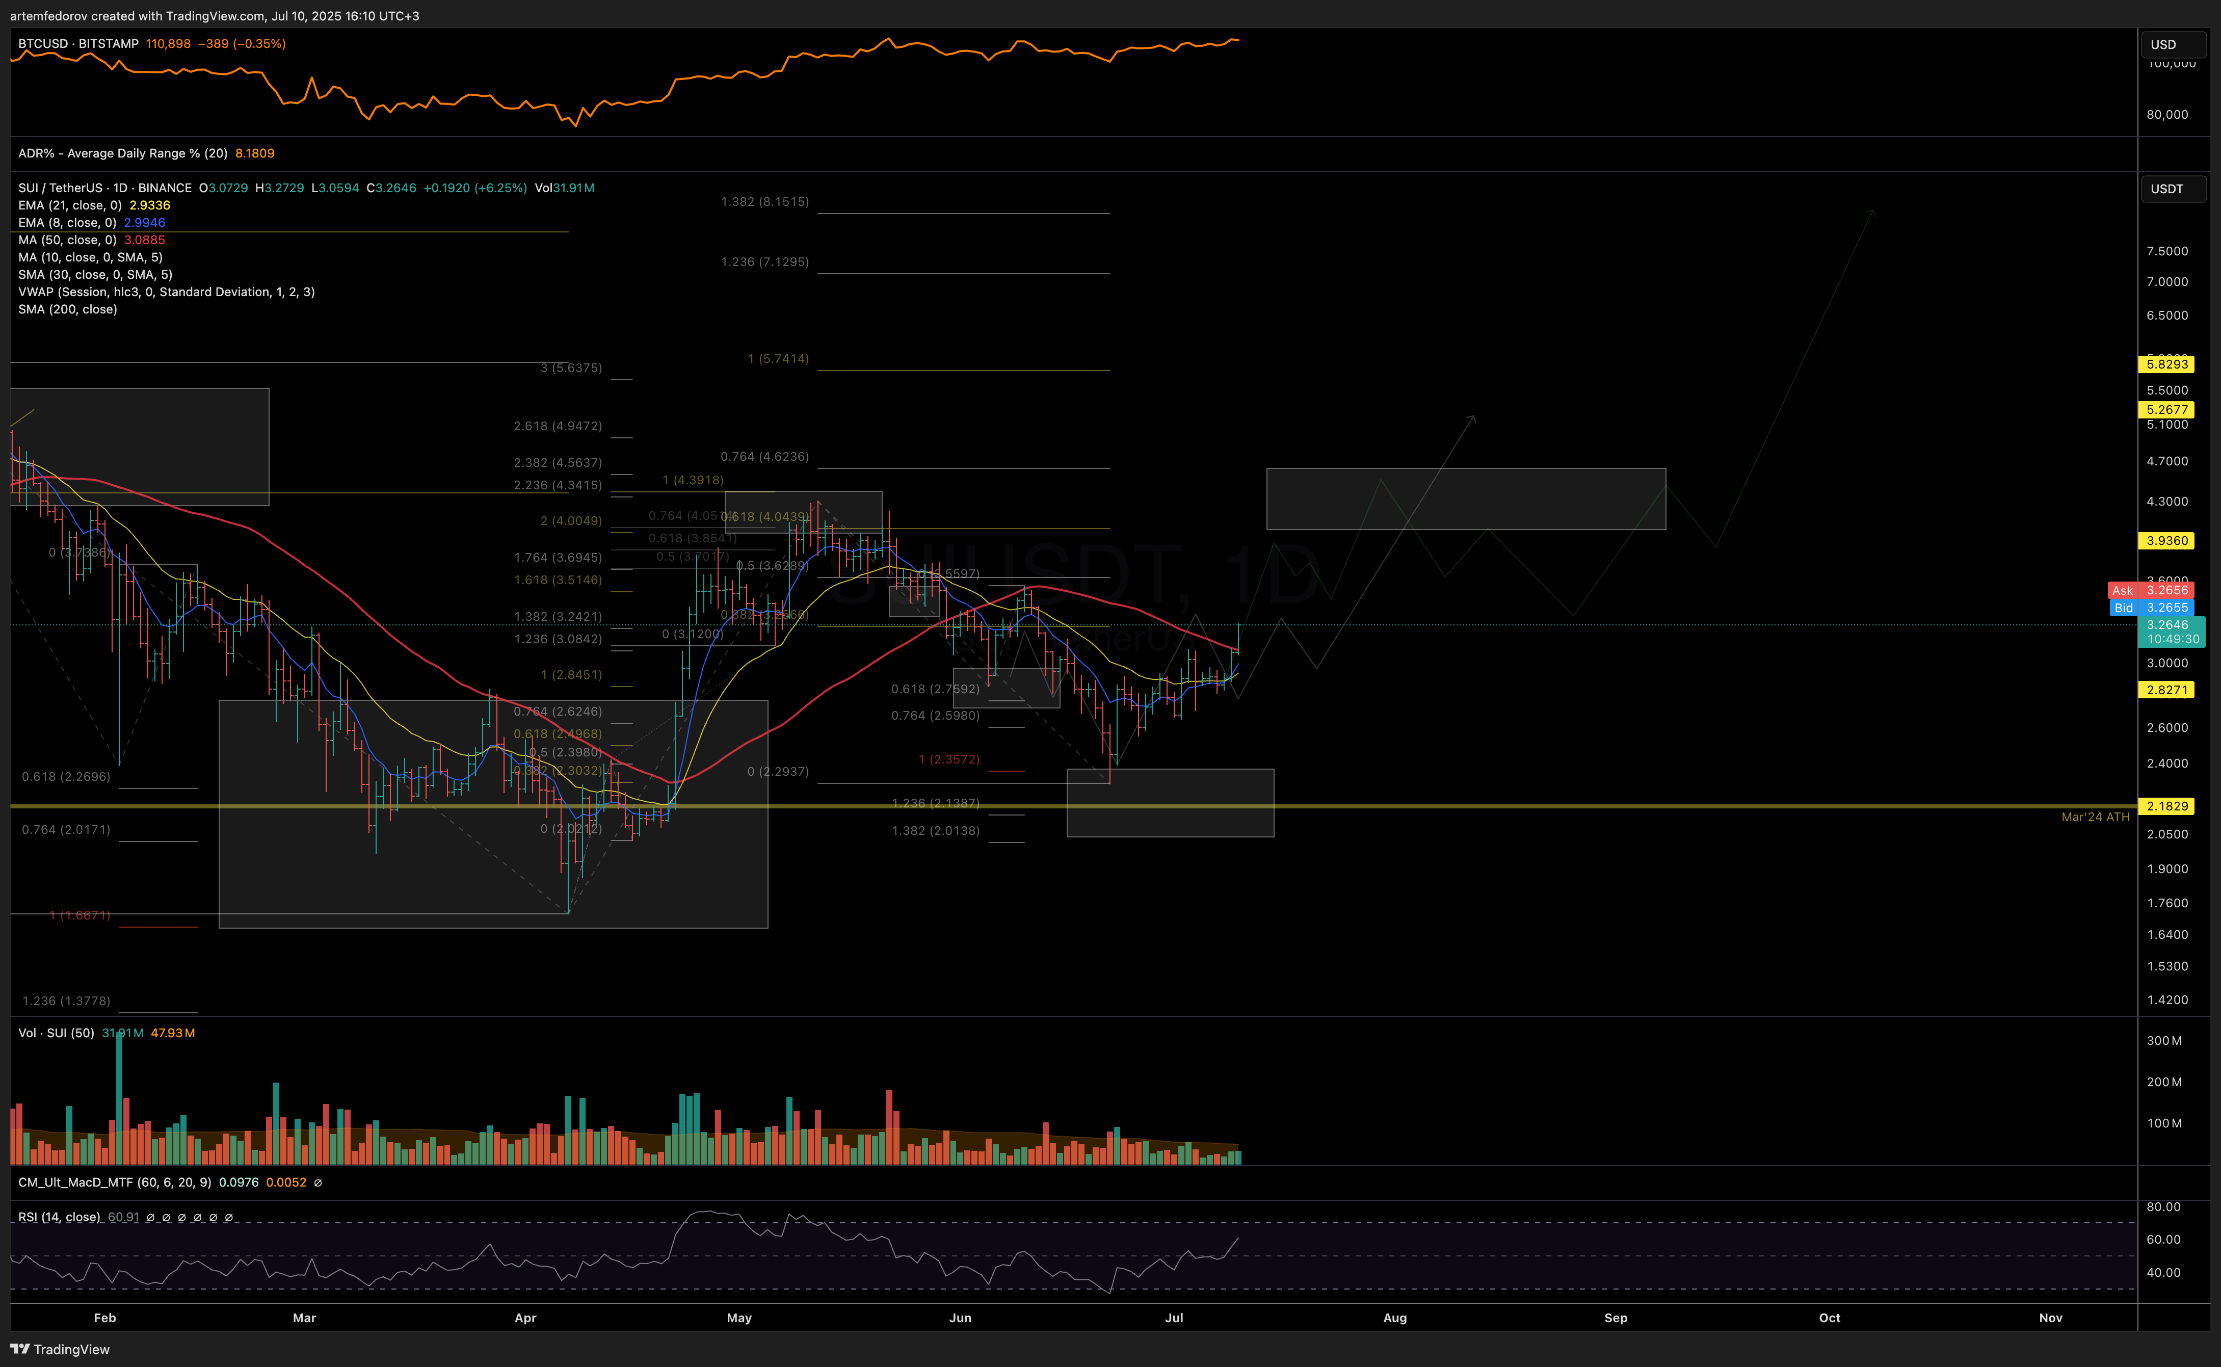Select the BTCUSD · BITSTAMP symbol legend
This screenshot has width=2221, height=1367.
click(78, 43)
